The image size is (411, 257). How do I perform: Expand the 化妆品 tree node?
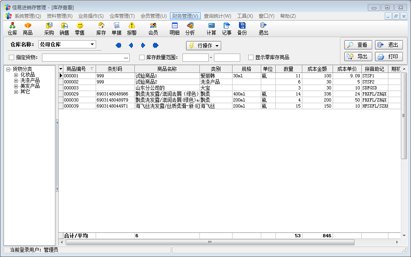(x=16, y=75)
